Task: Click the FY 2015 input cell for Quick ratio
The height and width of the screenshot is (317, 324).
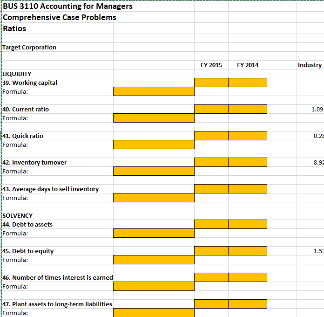Action: (211, 136)
